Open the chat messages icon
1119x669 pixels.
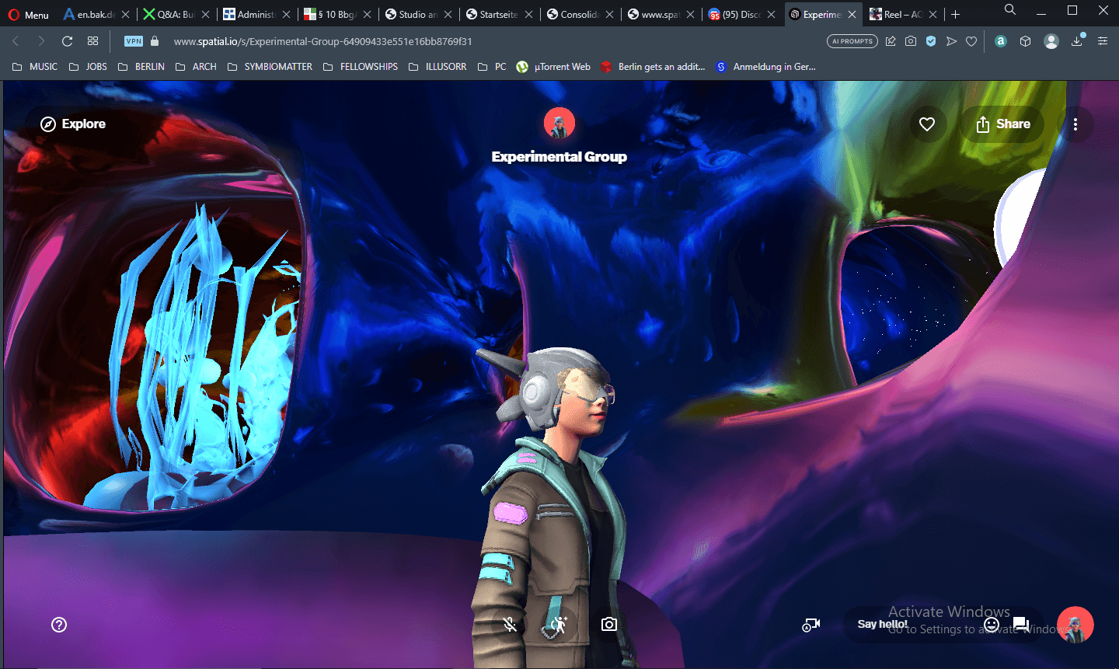(x=1021, y=625)
